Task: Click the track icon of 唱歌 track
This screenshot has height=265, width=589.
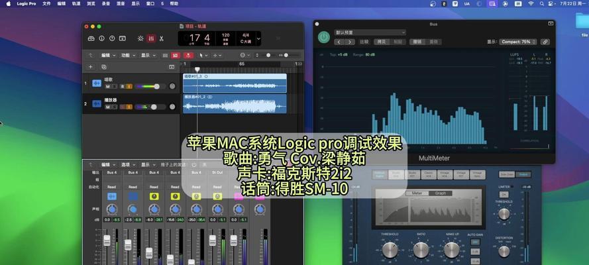Action: (97, 83)
